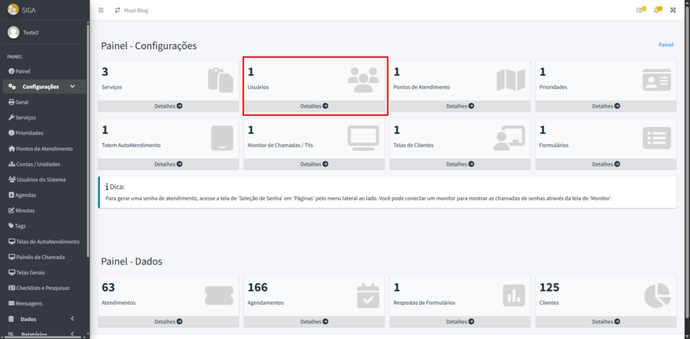The image size is (690, 339).
Task: Open the task list icon in header
Action: [640, 10]
